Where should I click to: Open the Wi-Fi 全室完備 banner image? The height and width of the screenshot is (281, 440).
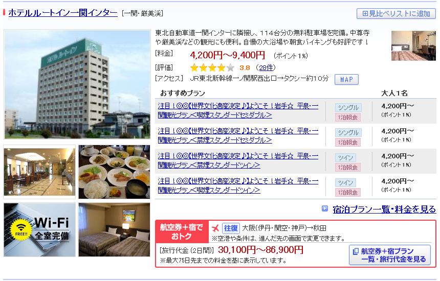tap(39, 230)
